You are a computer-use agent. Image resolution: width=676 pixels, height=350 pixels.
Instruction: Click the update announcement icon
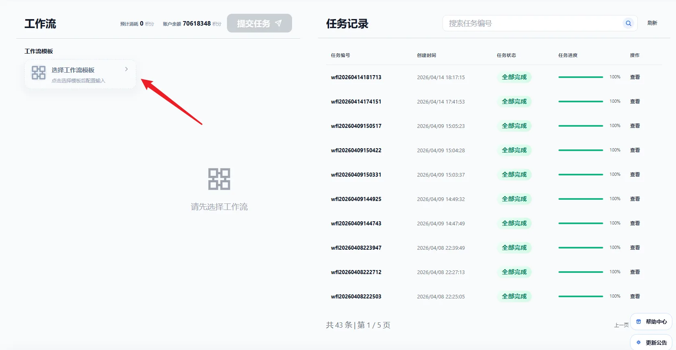[x=639, y=342]
